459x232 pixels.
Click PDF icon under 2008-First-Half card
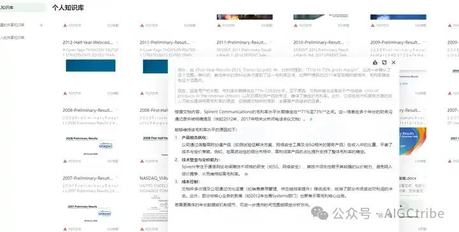(x=142, y=161)
